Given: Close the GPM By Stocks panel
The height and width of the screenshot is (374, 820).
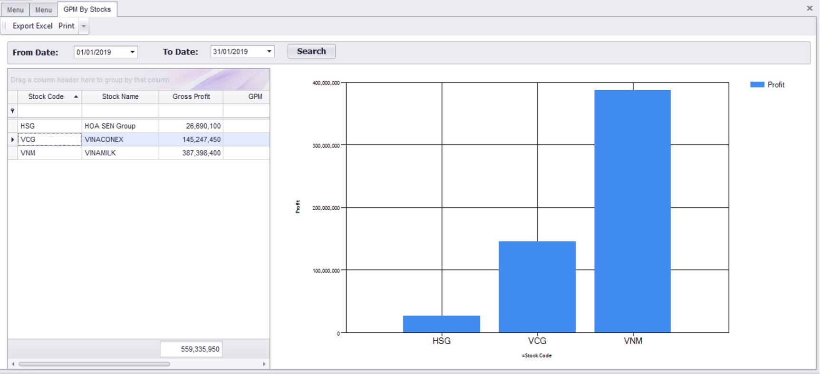Looking at the screenshot, I should point(810,8).
